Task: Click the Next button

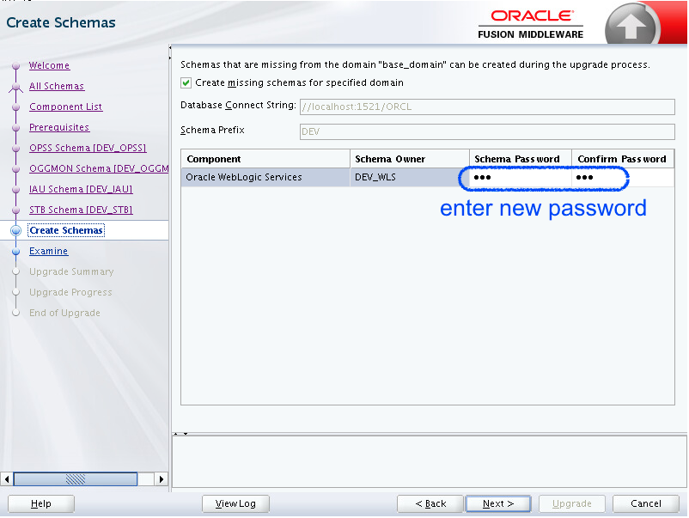Action: 498,503
